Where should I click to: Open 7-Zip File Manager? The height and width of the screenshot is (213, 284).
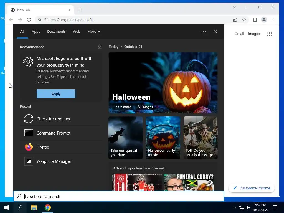[x=61, y=161]
